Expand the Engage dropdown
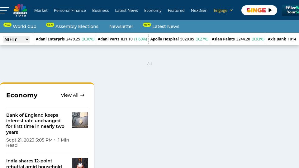Viewport: 299px width, 168px height. (223, 10)
